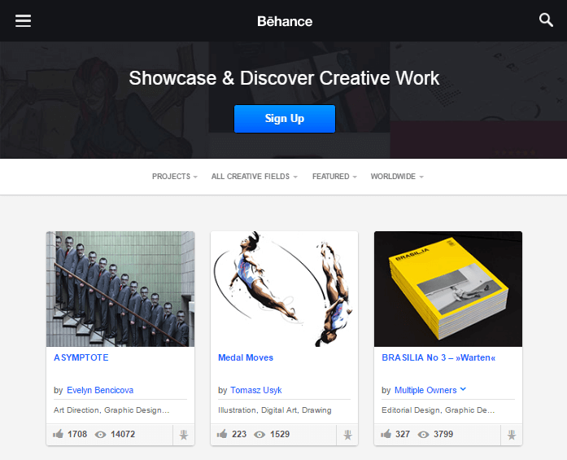Viewport: 567px width, 460px height.
Task: Open the Medal Moves title link
Action: pos(246,357)
